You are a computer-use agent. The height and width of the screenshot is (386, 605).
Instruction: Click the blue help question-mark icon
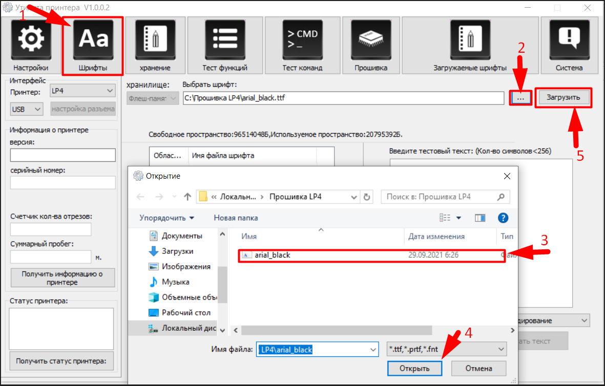click(x=503, y=218)
